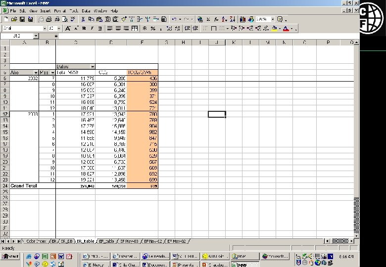Screen dimensions: 386x267
Task: Toggle Italic formatting
Action: tap(92, 29)
